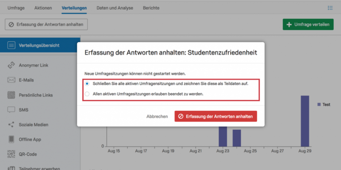Screen dimensions: 341x170
Task: Open the QR-Code icon in sidebar
Action: pos(11,154)
